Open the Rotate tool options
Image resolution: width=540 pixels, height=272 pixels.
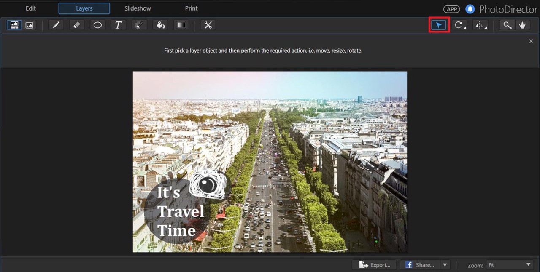459,25
